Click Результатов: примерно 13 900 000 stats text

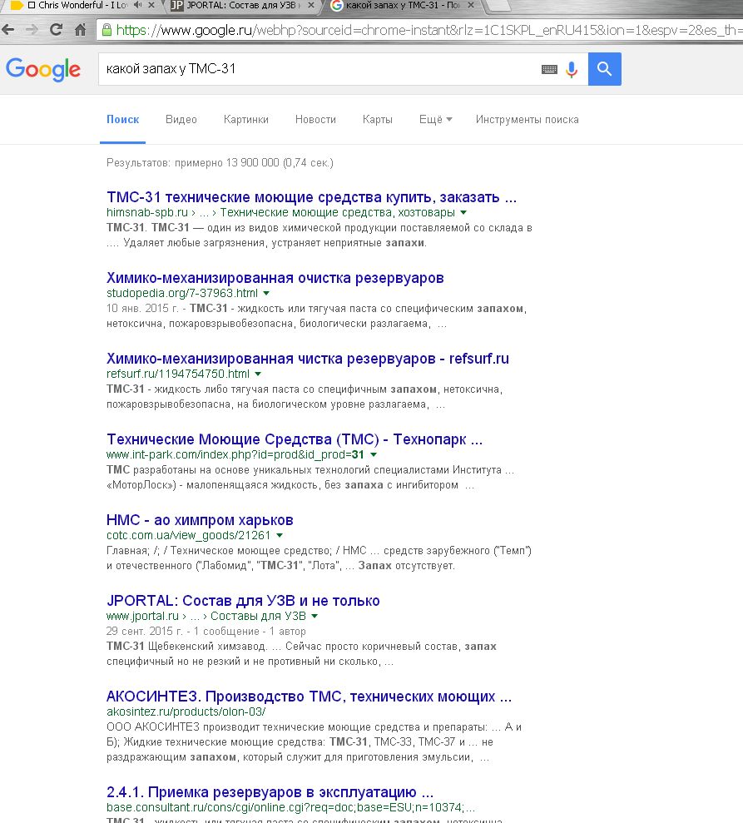220,163
